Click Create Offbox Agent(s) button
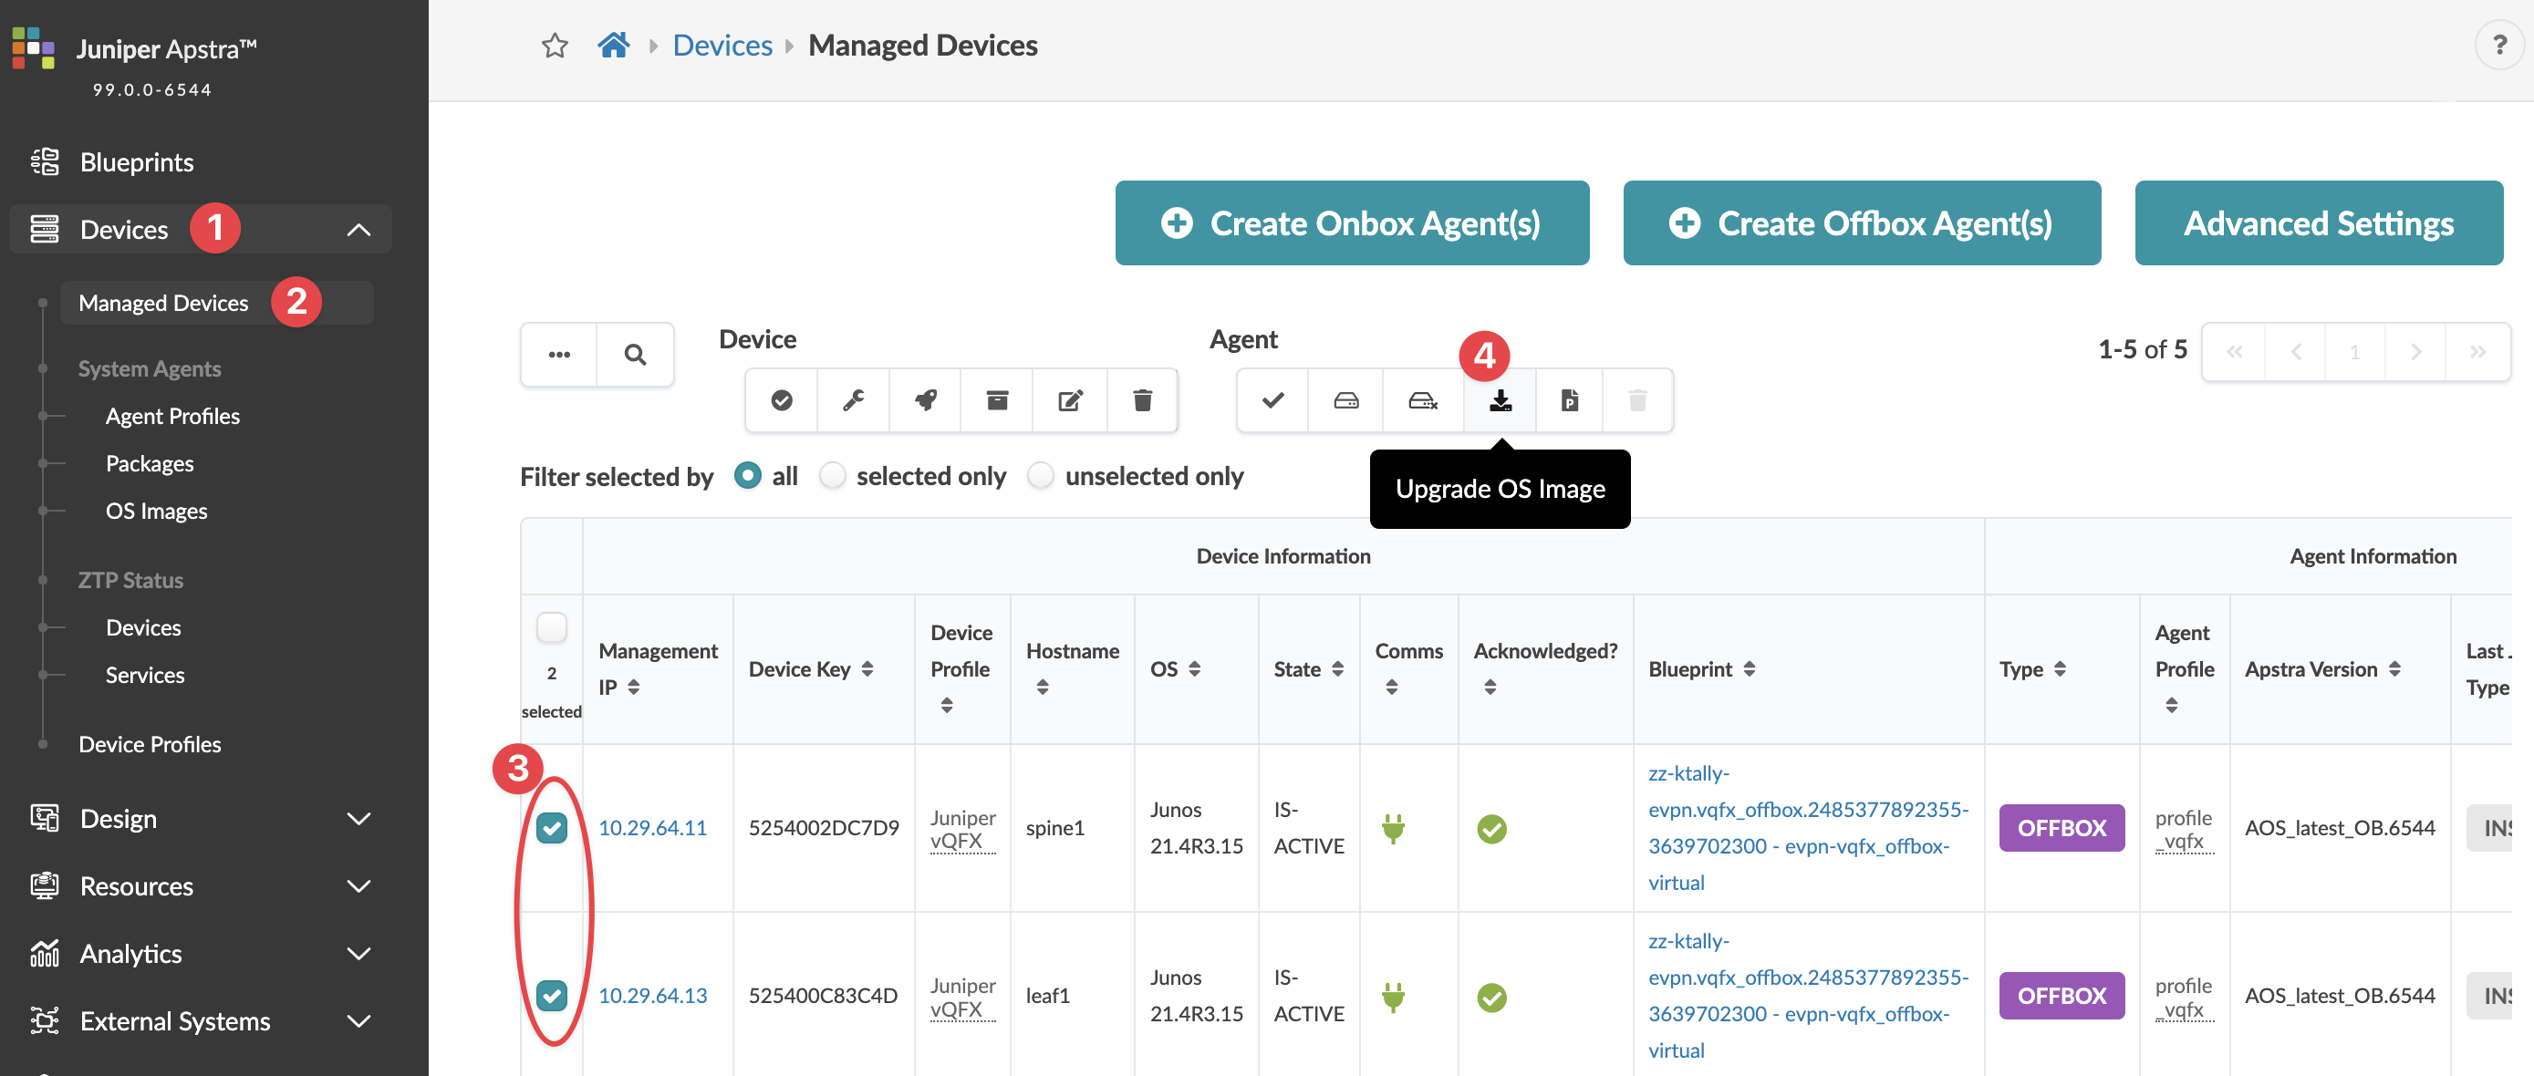The width and height of the screenshot is (2534, 1076). 1861,222
